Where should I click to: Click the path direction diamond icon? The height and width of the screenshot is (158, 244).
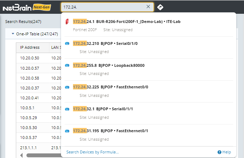[x=160, y=7]
